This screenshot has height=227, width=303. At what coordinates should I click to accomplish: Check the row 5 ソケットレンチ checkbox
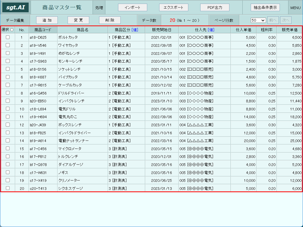(x=8, y=69)
